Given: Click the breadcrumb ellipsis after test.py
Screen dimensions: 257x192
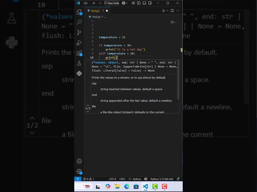Looking at the screenshot, I should (x=105, y=17).
